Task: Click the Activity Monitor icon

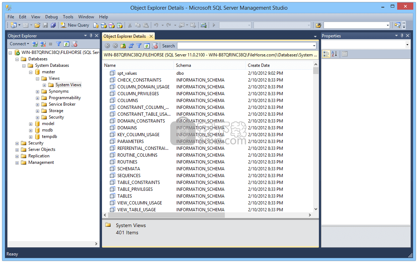Action: 204,25
